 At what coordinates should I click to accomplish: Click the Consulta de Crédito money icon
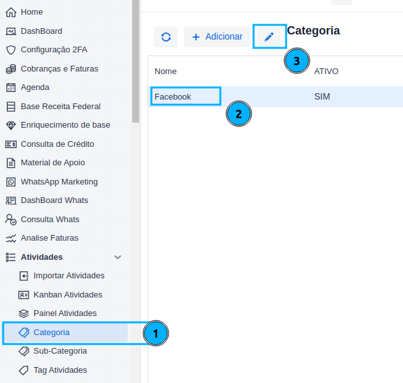[10, 144]
